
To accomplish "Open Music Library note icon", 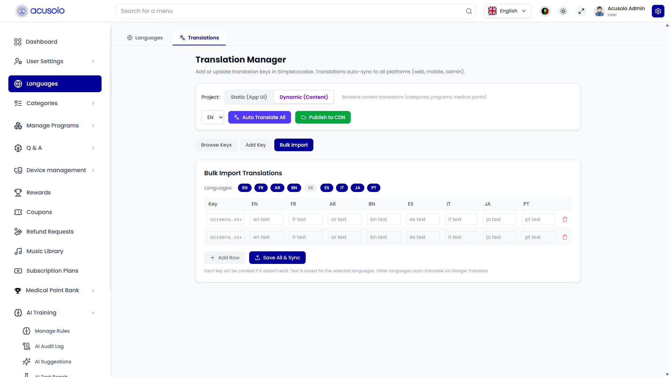I will tap(18, 251).
